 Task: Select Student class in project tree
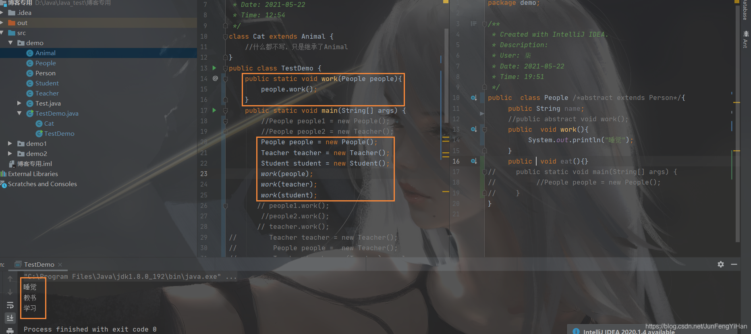(x=47, y=83)
